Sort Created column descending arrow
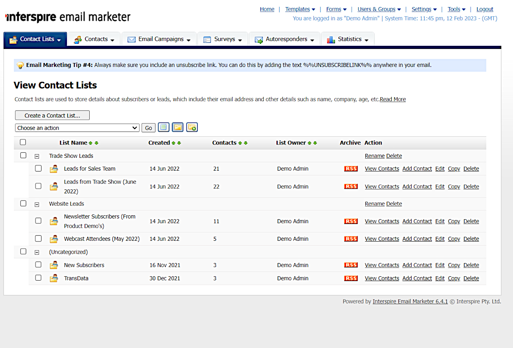The image size is (513, 348). coord(179,143)
